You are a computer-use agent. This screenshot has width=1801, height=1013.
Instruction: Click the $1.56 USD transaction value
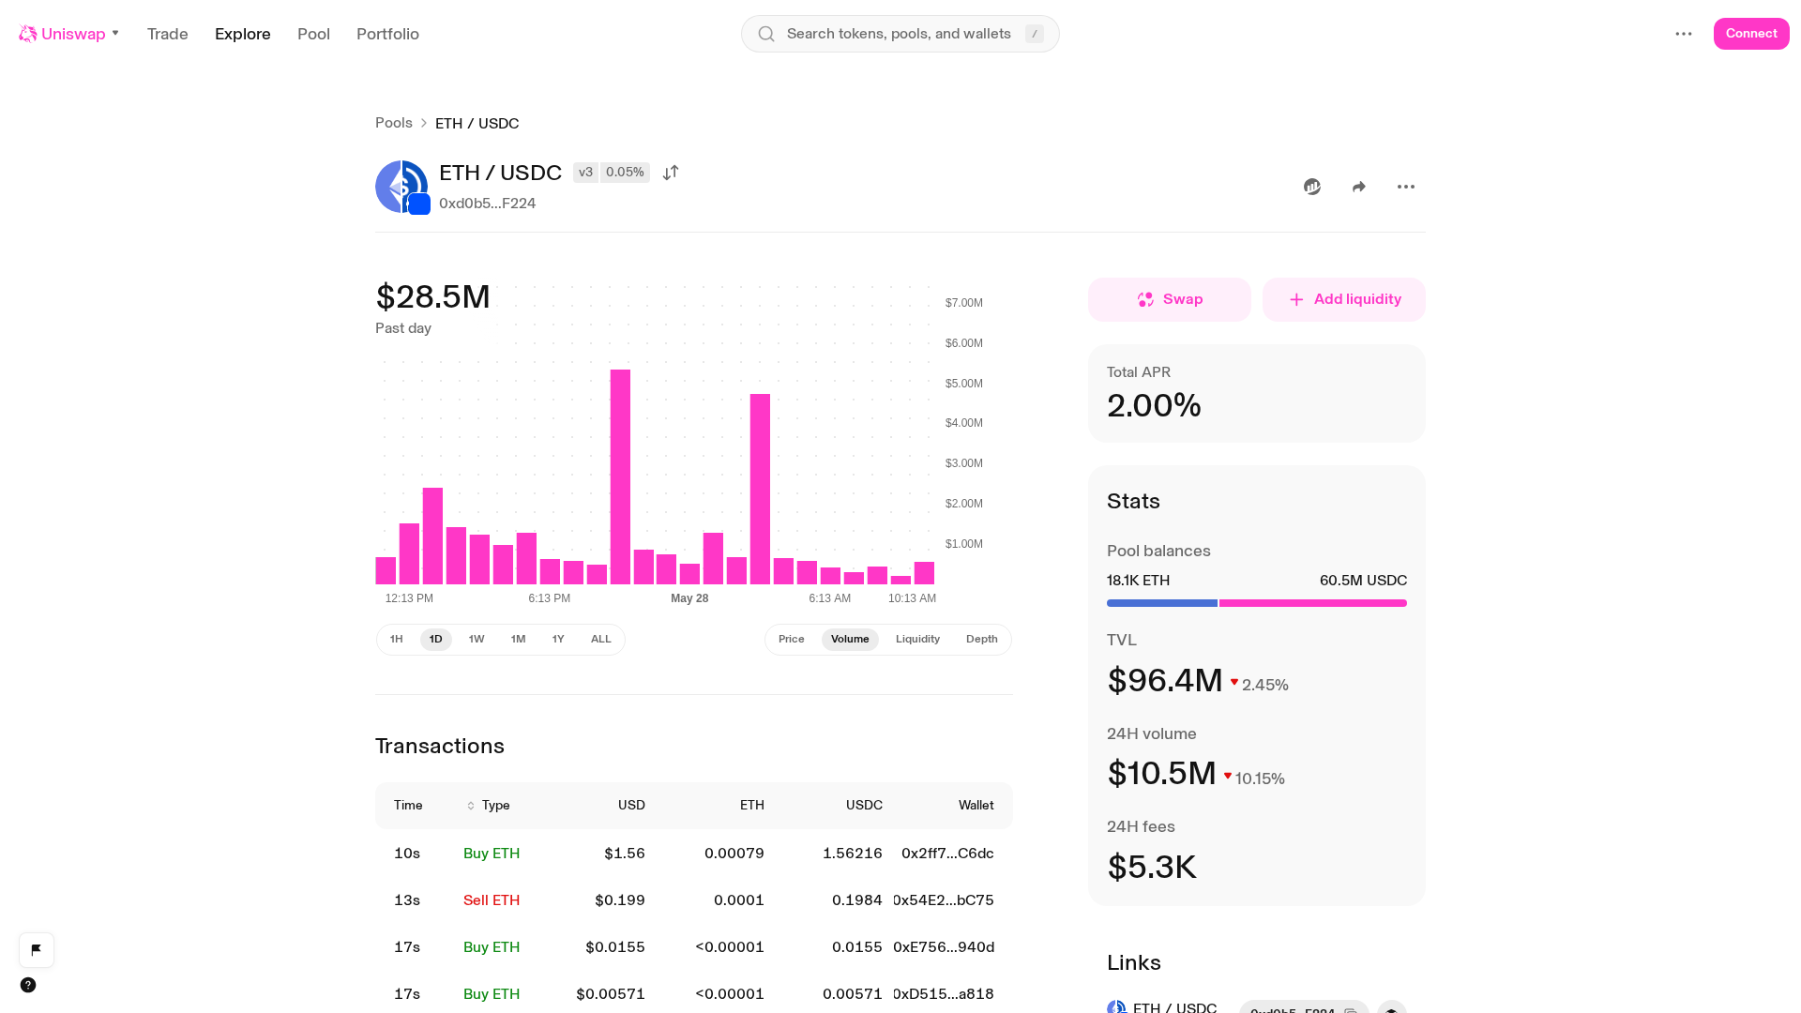click(x=625, y=854)
